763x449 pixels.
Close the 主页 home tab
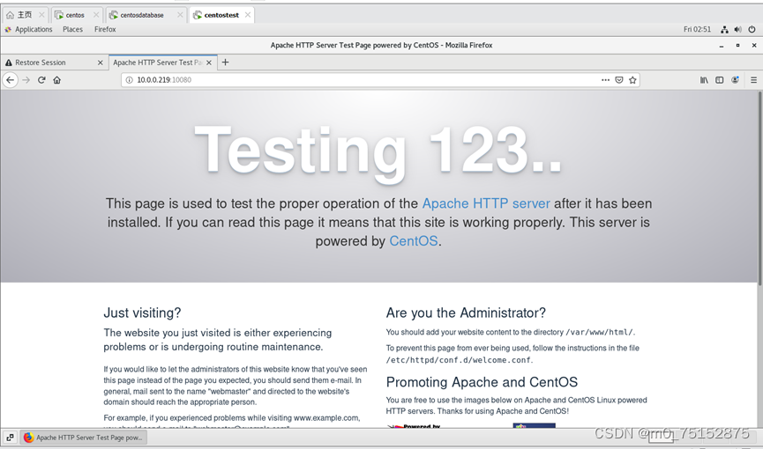41,15
